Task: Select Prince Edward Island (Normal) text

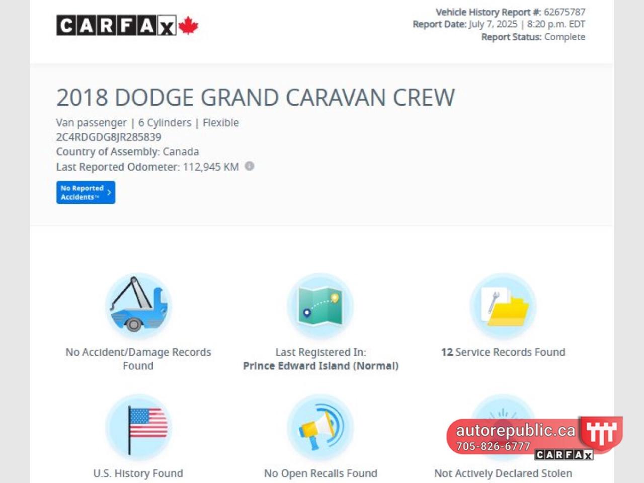Action: pos(321,366)
